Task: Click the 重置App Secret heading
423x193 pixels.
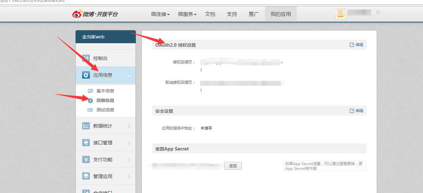Action: tap(172, 149)
